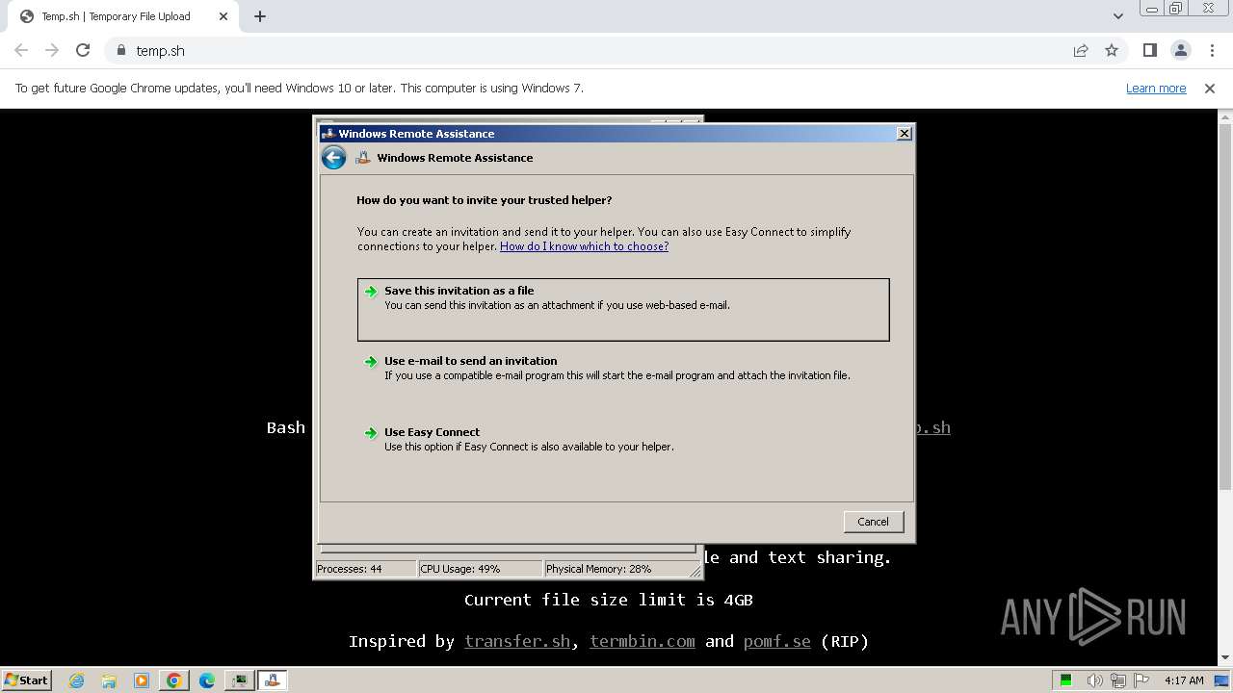Viewport: 1233px width, 693px height.
Task: Launch Internet Explorer from taskbar
Action: coord(76,680)
